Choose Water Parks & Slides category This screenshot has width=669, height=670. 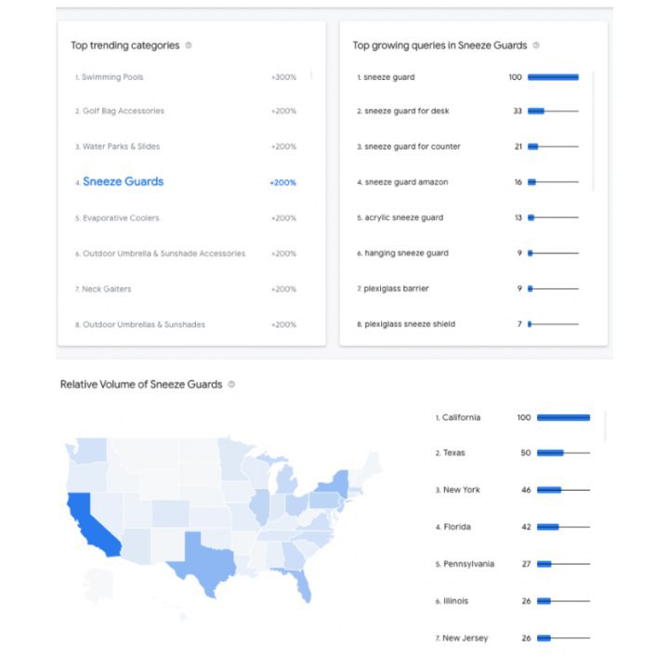pyautogui.click(x=123, y=147)
